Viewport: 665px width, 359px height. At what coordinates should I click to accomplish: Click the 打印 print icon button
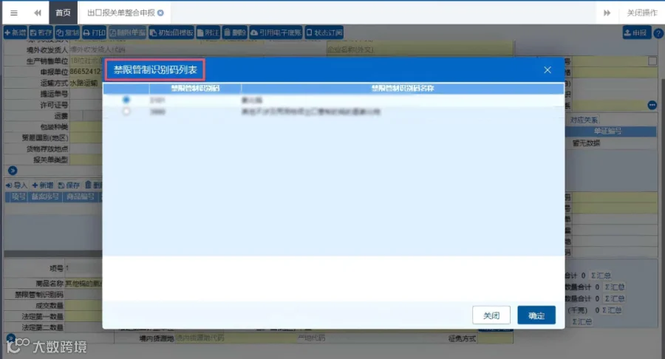(94, 33)
